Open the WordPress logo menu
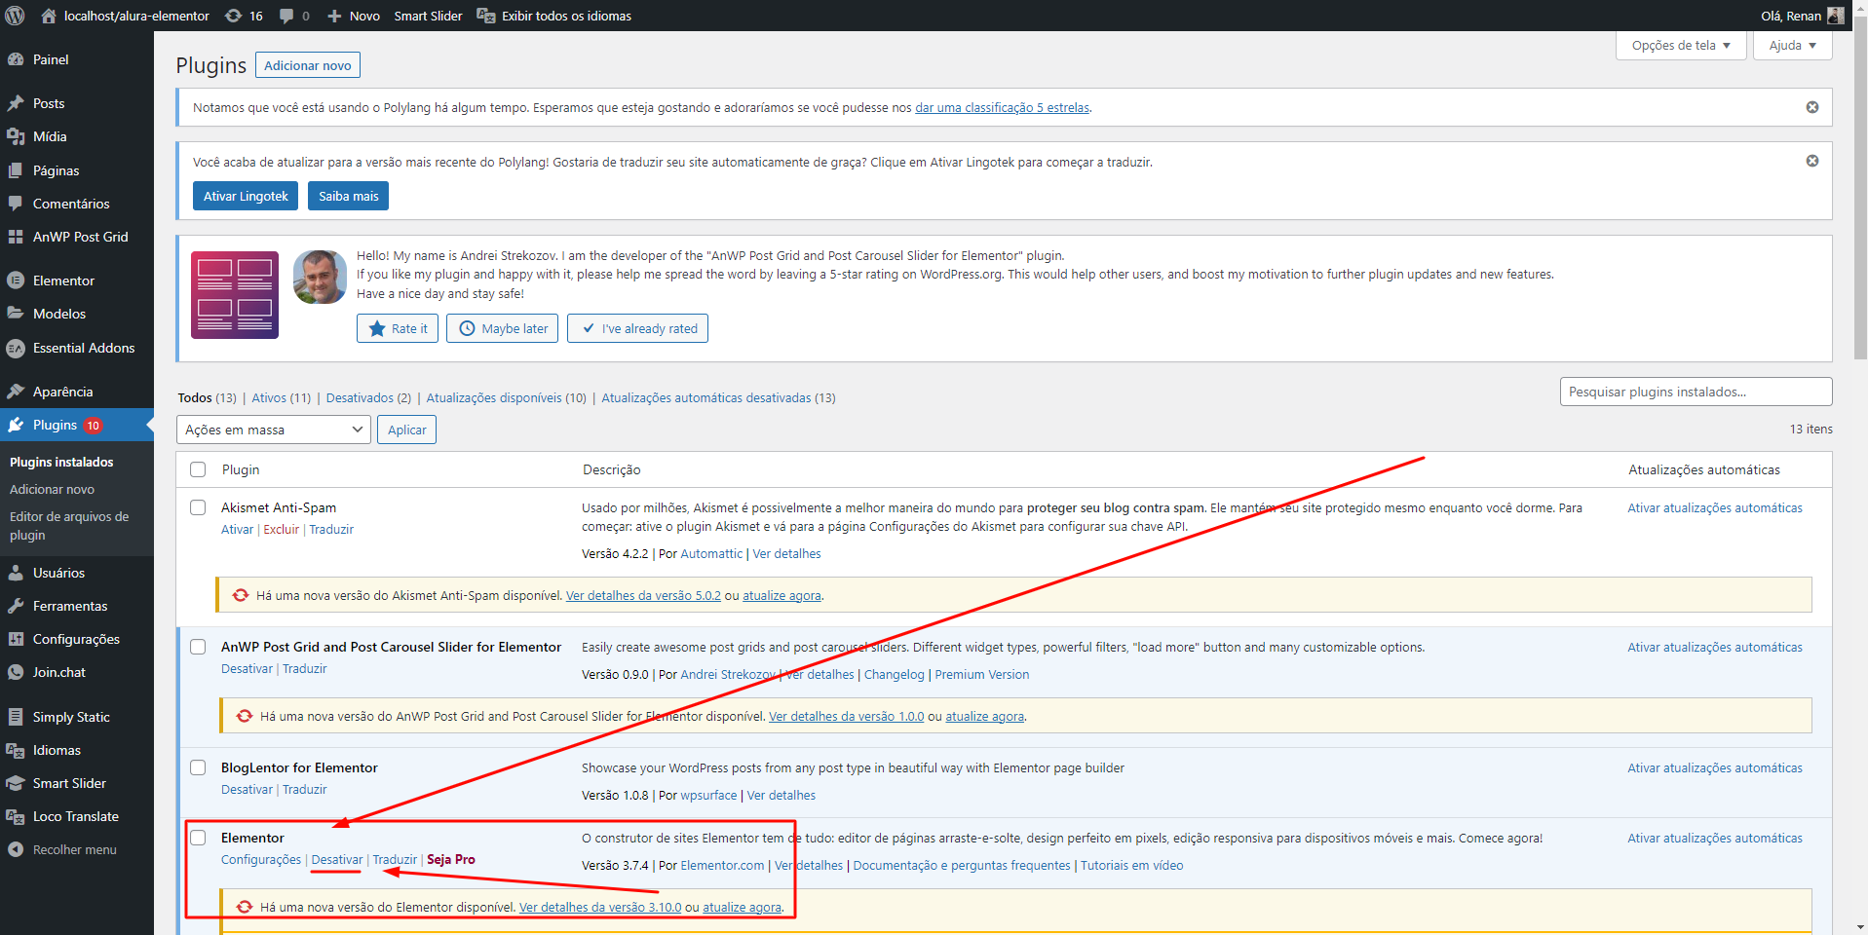Screen dimensions: 1868x935 click(x=15, y=16)
